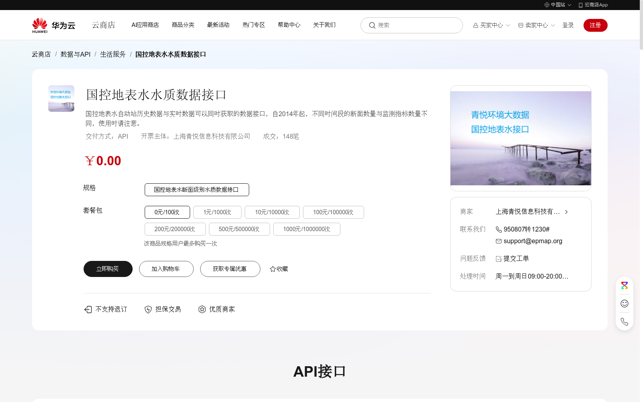Image resolution: width=643 pixels, height=402 pixels.
Task: Expand the 中国站 region dropdown
Action: tap(569, 5)
